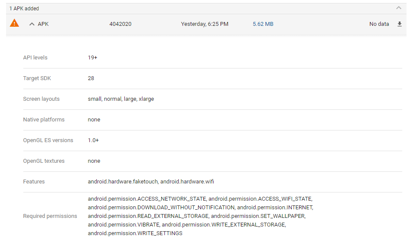Click the API levels value '19+'
This screenshot has width=410, height=239.
point(92,58)
